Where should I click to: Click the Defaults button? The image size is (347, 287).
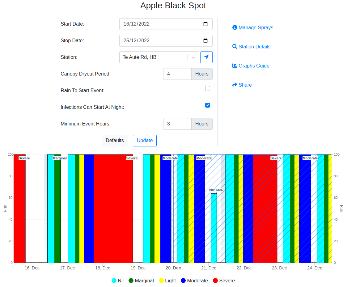pos(115,140)
